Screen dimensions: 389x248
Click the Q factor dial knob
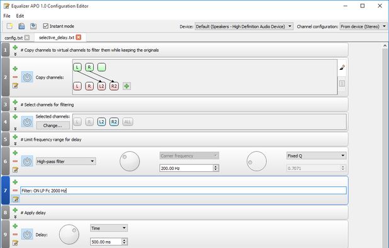coord(257,161)
